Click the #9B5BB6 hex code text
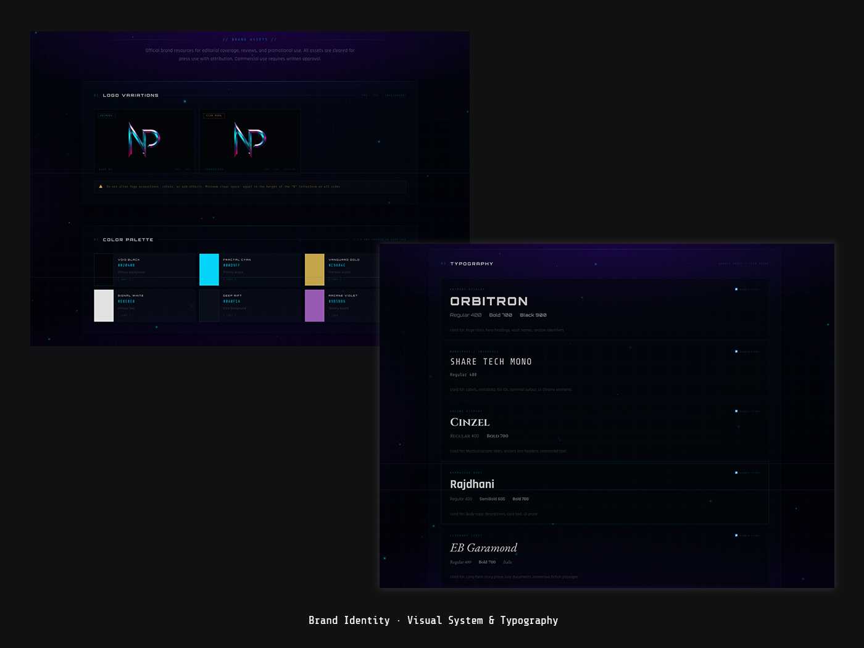 337,301
